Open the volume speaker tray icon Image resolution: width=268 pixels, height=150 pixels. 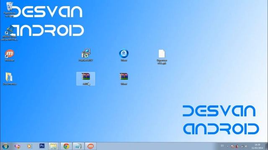(247, 146)
